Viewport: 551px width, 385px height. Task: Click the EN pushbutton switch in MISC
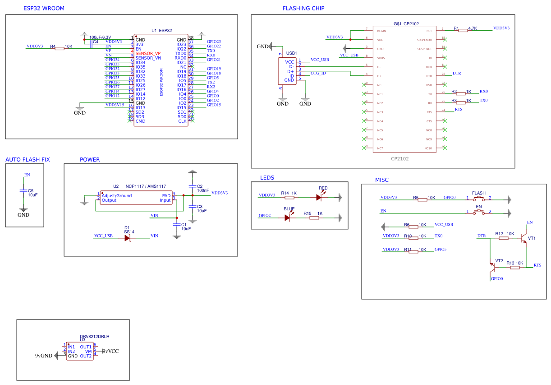pos(478,212)
